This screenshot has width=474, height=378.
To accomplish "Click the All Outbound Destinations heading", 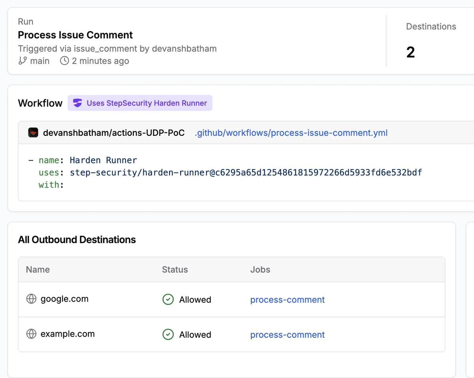I will point(77,240).
